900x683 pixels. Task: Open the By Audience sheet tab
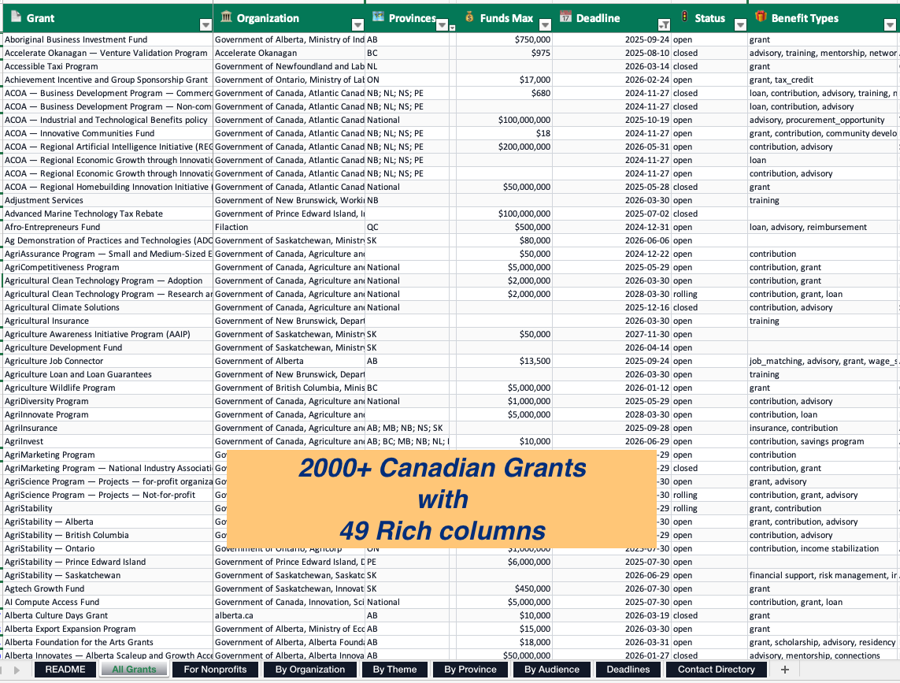tap(552, 669)
